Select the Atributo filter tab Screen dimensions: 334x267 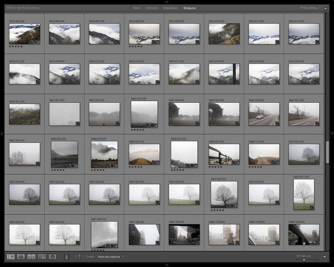[x=152, y=8]
